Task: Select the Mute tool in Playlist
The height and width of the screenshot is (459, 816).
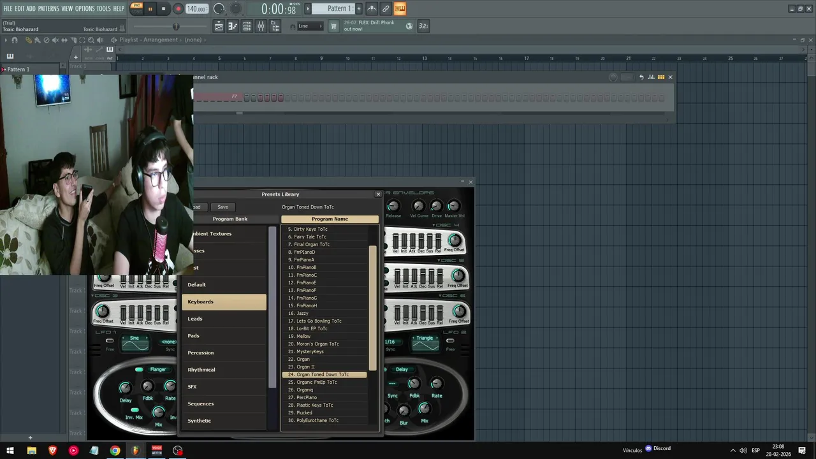Action: 55,40
